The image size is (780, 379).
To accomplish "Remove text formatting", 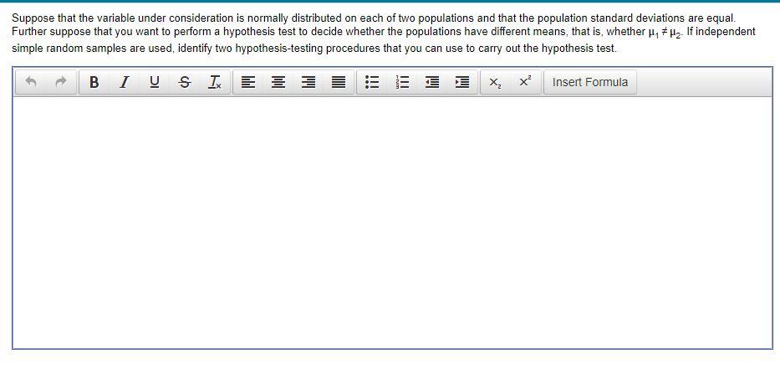I will tap(215, 82).
